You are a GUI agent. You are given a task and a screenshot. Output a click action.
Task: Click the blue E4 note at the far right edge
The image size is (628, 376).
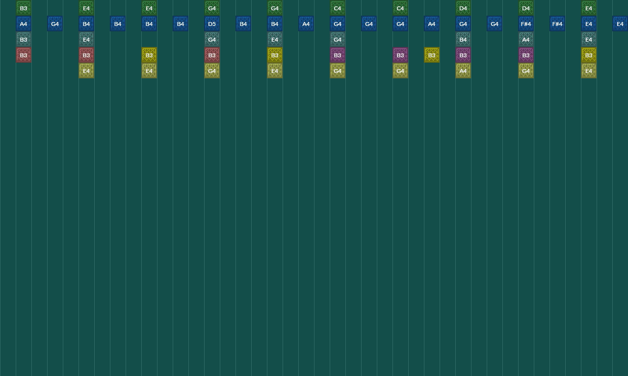[620, 23]
